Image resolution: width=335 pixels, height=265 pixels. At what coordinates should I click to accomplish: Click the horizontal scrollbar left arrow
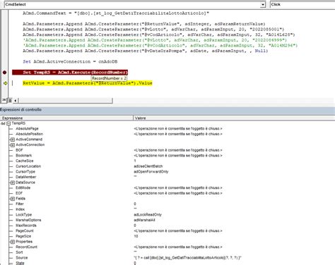point(16,101)
